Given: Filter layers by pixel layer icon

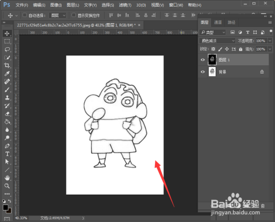Looking at the screenshot, I should tap(233, 32).
